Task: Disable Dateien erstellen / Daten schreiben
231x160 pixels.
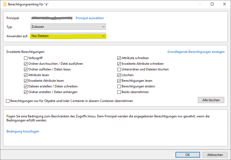Action: (x=26, y=86)
